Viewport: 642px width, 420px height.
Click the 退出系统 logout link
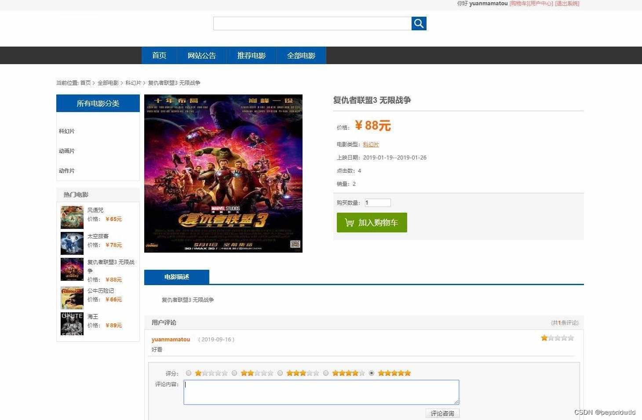tap(567, 4)
